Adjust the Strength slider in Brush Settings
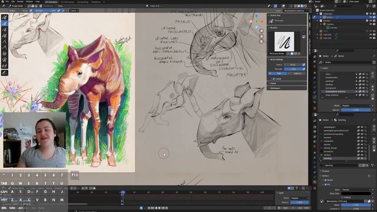Viewport: 377px width, 212px height. click(x=293, y=69)
